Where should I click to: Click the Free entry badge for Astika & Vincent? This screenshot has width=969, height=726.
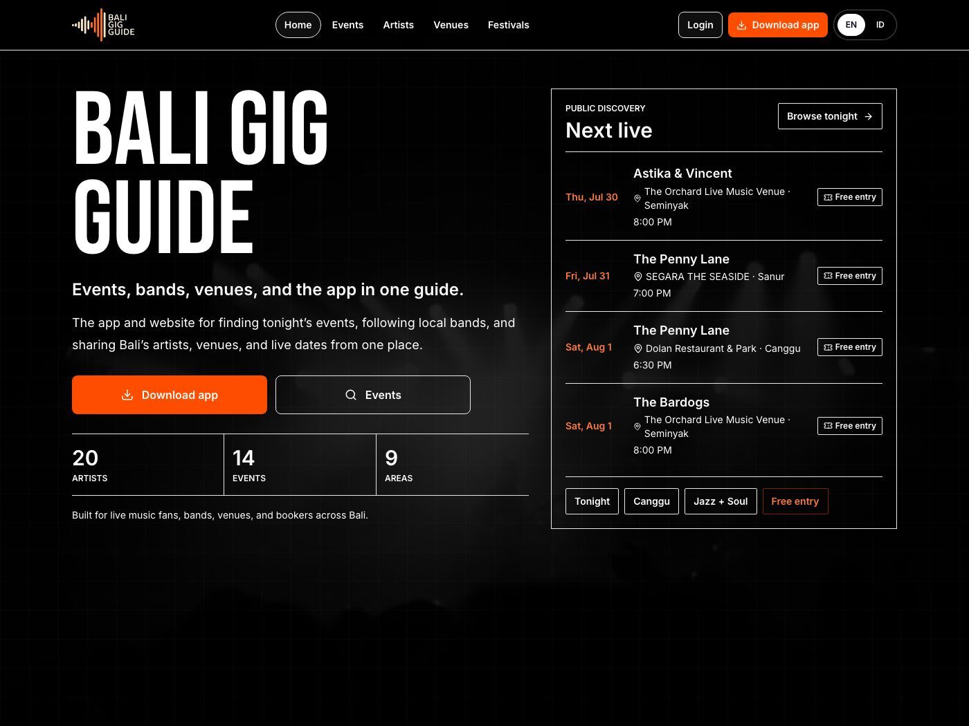850,197
